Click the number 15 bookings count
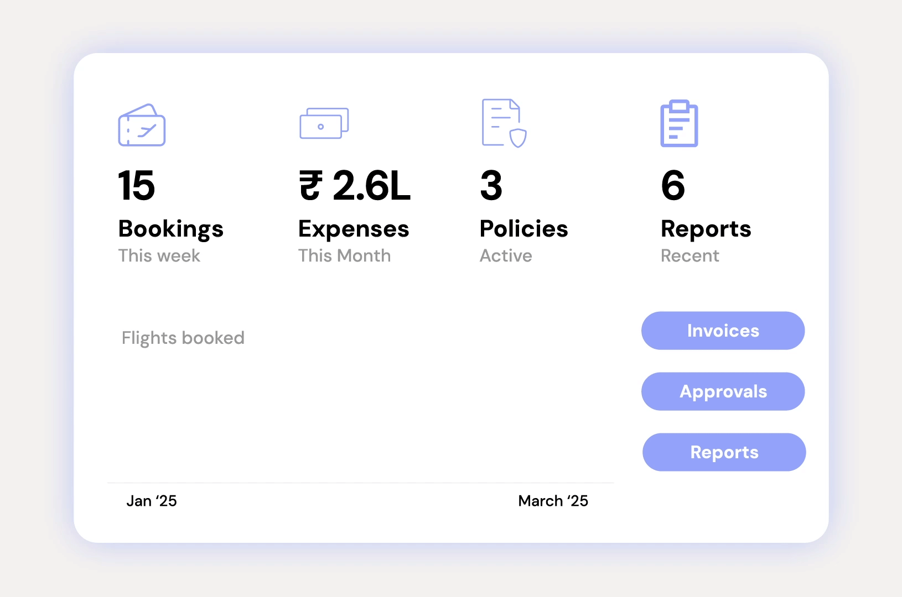The image size is (902, 597). click(136, 186)
